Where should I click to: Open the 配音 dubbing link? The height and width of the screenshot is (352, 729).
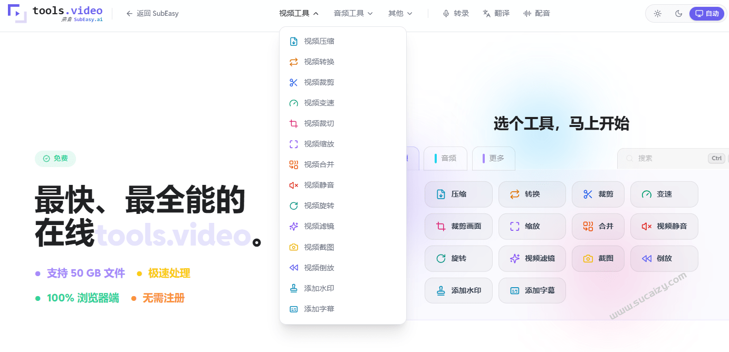536,14
